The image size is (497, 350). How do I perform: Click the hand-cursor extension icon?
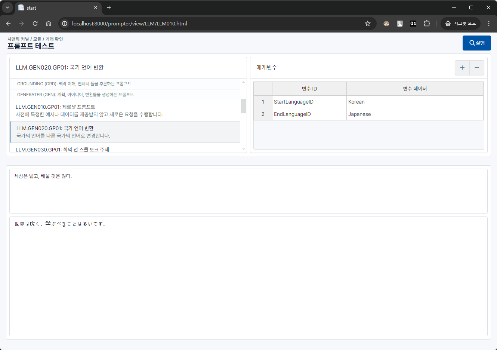400,24
